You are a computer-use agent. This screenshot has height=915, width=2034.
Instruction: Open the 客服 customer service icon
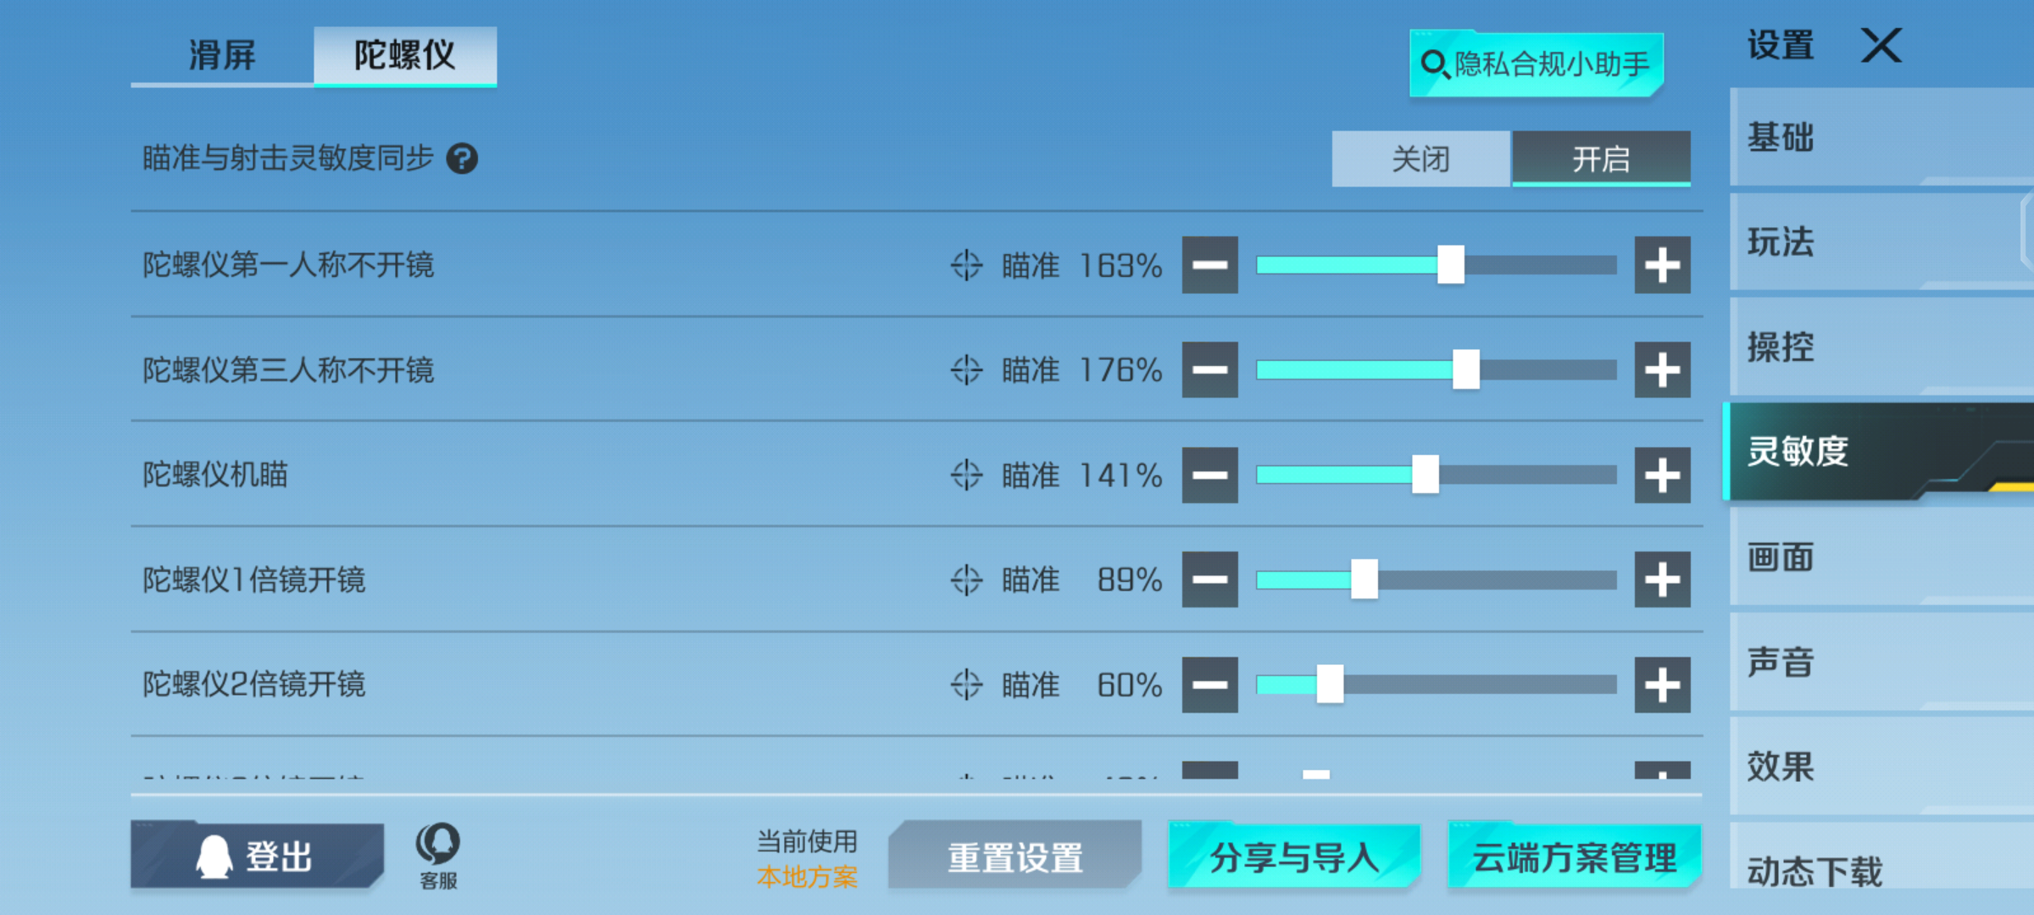[438, 856]
